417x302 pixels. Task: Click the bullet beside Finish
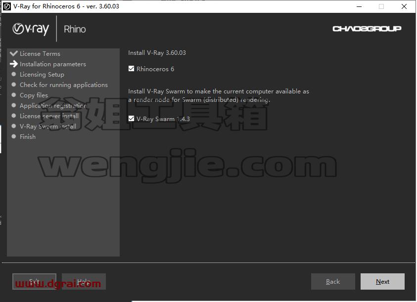click(14, 136)
